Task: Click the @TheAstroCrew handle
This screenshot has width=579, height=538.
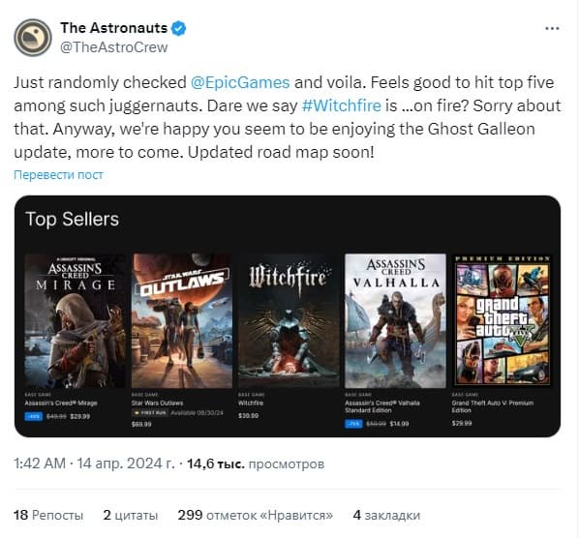Action: point(113,47)
